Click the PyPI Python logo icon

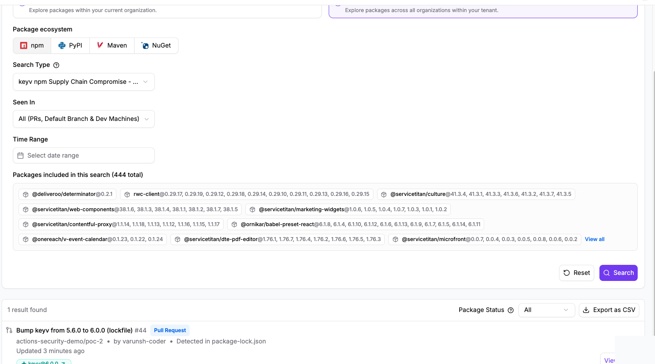62,46
